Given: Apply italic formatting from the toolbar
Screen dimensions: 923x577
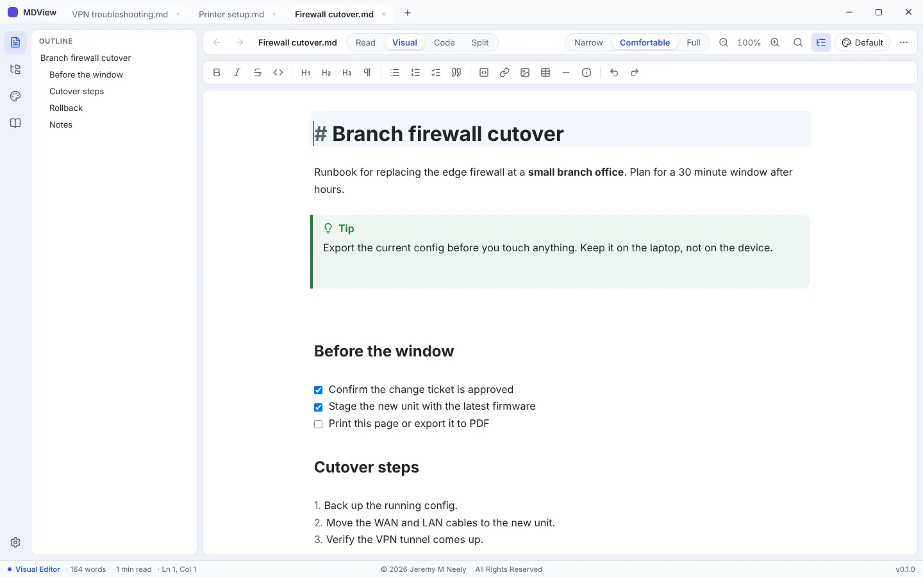Looking at the screenshot, I should pos(237,72).
